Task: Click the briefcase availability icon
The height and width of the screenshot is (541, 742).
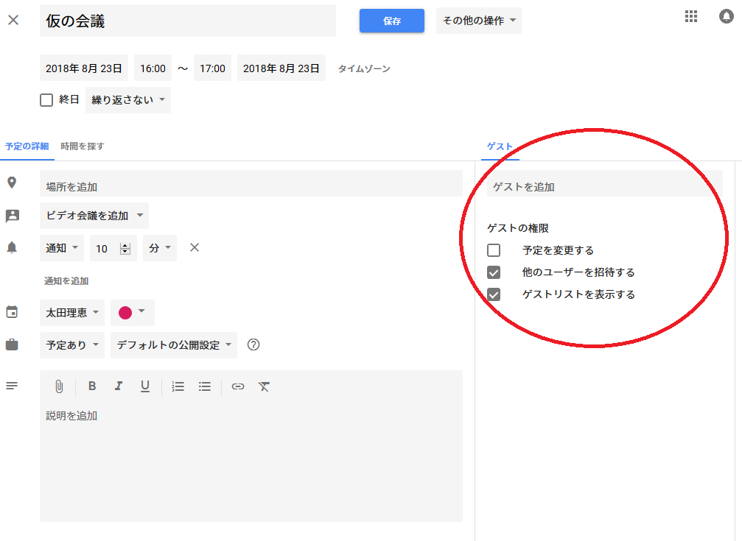Action: tap(12, 344)
